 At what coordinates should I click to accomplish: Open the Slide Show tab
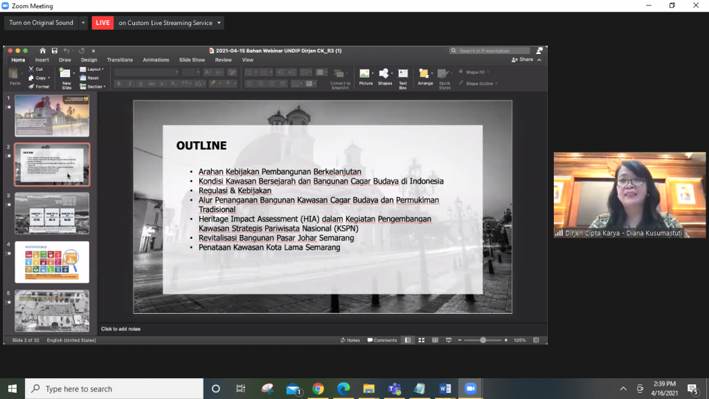point(192,60)
